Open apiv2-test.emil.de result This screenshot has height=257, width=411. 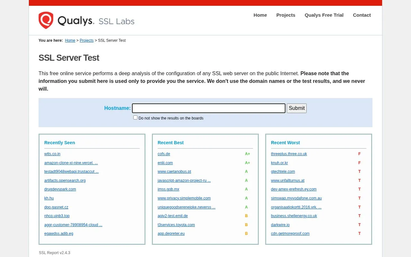(x=173, y=216)
